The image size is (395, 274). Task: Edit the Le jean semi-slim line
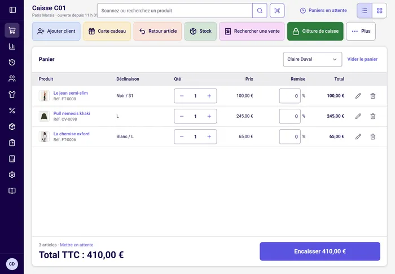tap(358, 96)
